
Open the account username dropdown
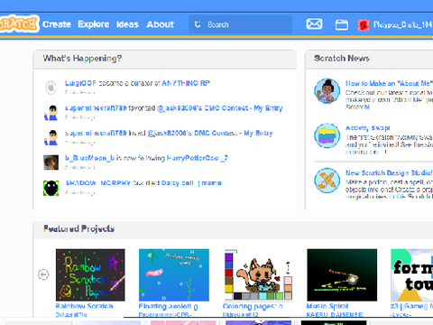click(x=403, y=24)
